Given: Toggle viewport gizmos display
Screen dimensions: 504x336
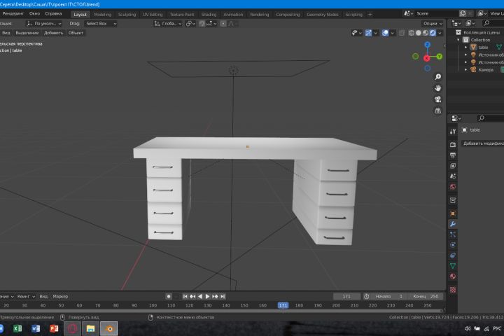Looking at the screenshot, I should click(368, 33).
